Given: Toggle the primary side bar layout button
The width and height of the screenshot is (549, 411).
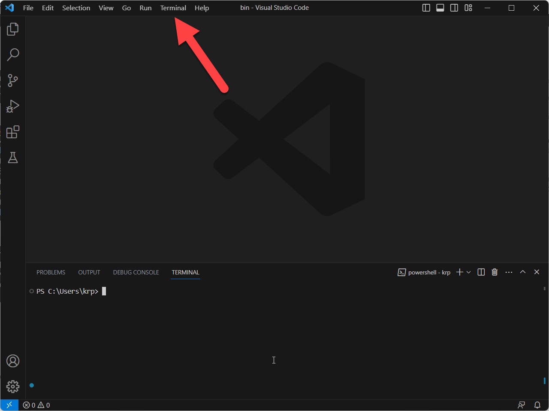Looking at the screenshot, I should click(x=426, y=8).
